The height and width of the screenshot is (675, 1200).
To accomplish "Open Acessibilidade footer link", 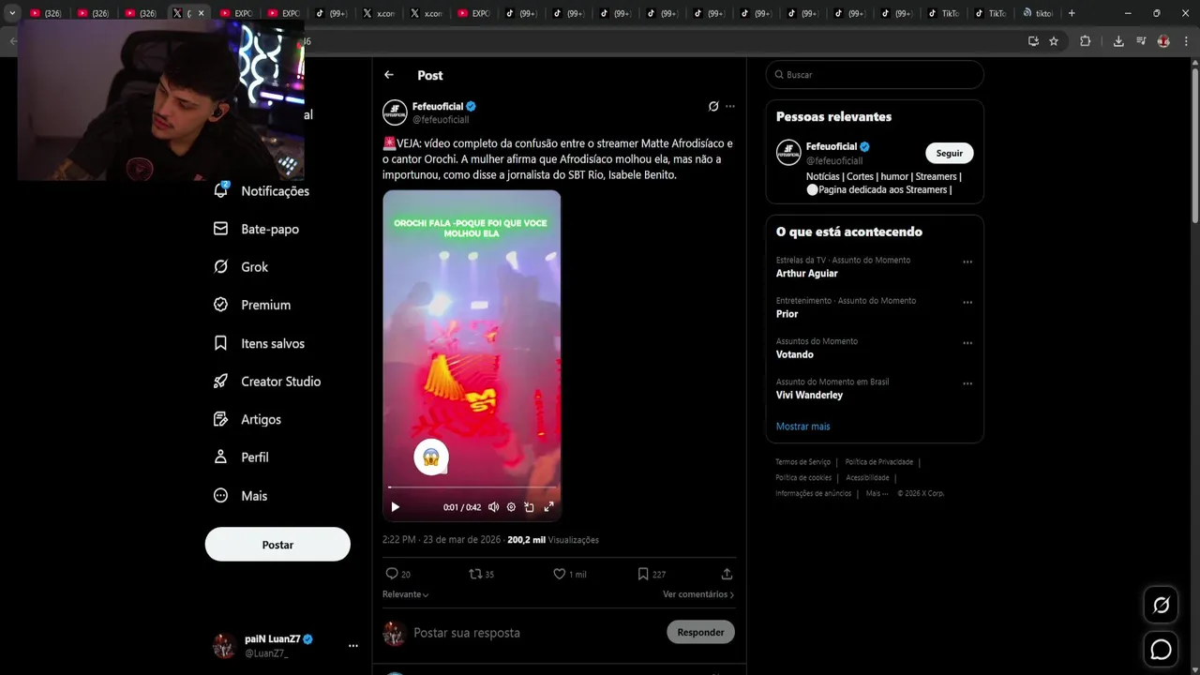I will pyautogui.click(x=867, y=478).
